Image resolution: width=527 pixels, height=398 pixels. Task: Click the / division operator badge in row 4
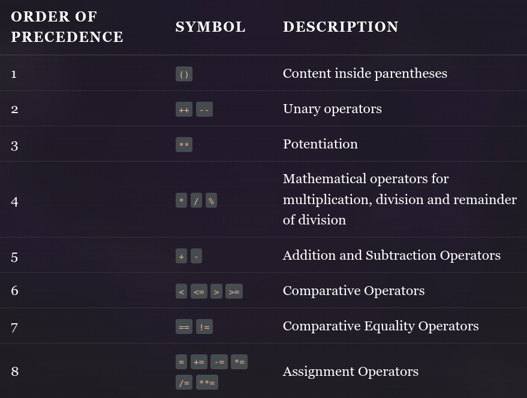coord(196,200)
